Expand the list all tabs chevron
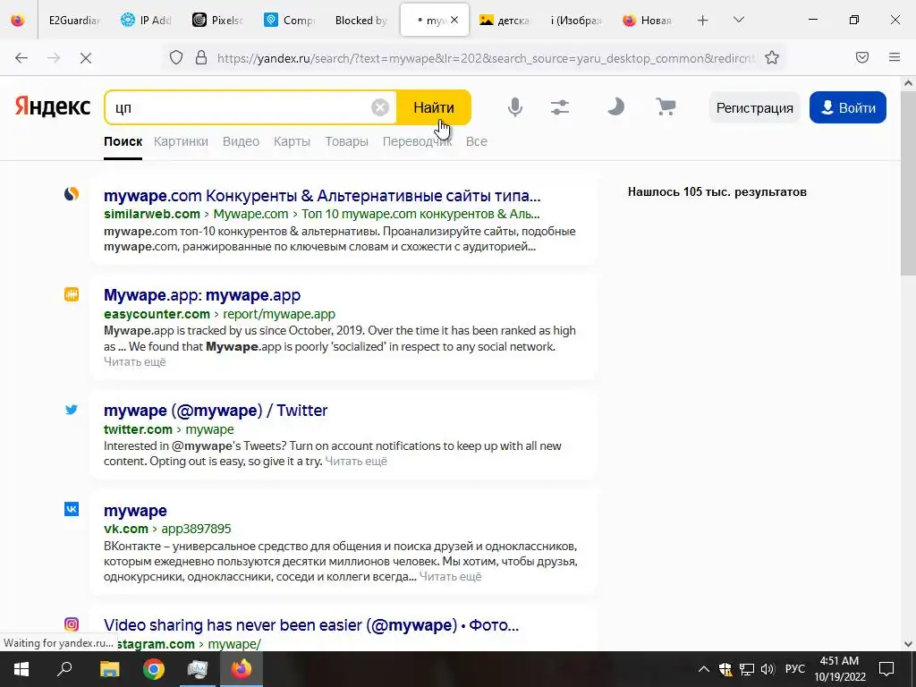 click(x=738, y=20)
